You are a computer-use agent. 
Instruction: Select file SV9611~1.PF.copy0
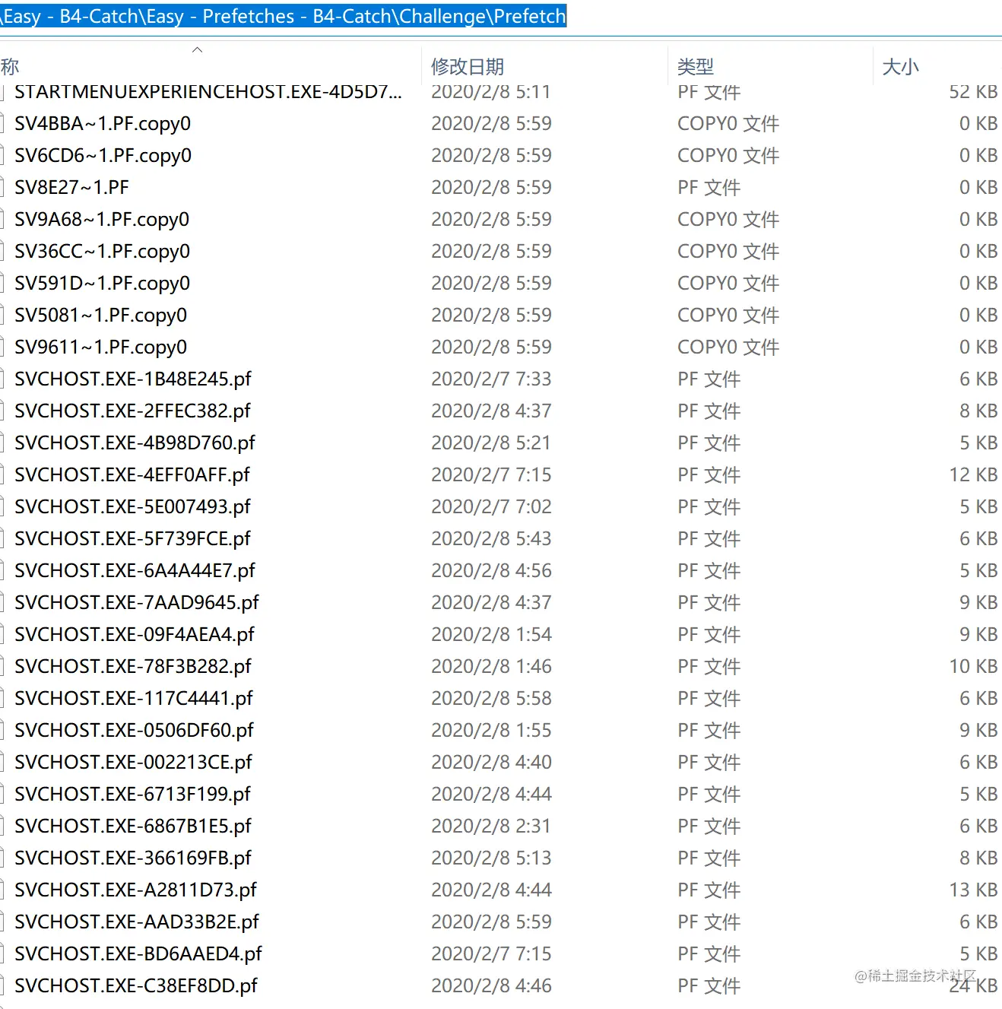(100, 347)
